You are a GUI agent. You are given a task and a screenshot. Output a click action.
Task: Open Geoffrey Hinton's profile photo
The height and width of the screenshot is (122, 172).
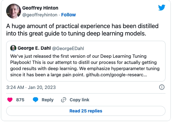coord(14,11)
